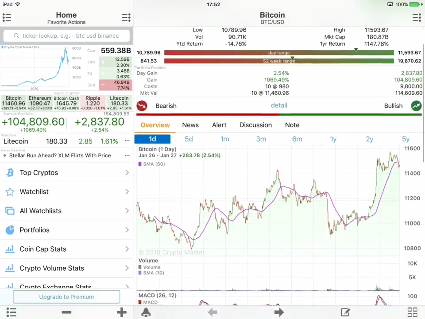Tap the search magnifier icon in ticker lookup

(16, 36)
